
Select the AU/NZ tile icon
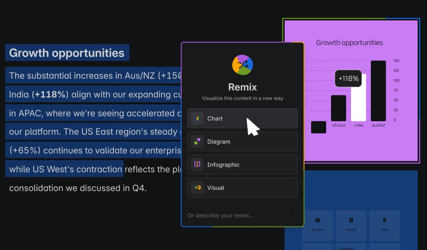351,220
